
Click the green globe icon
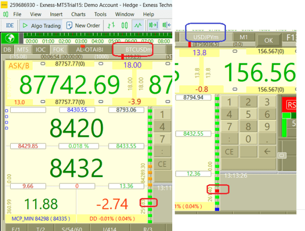pyautogui.click(x=10, y=38)
